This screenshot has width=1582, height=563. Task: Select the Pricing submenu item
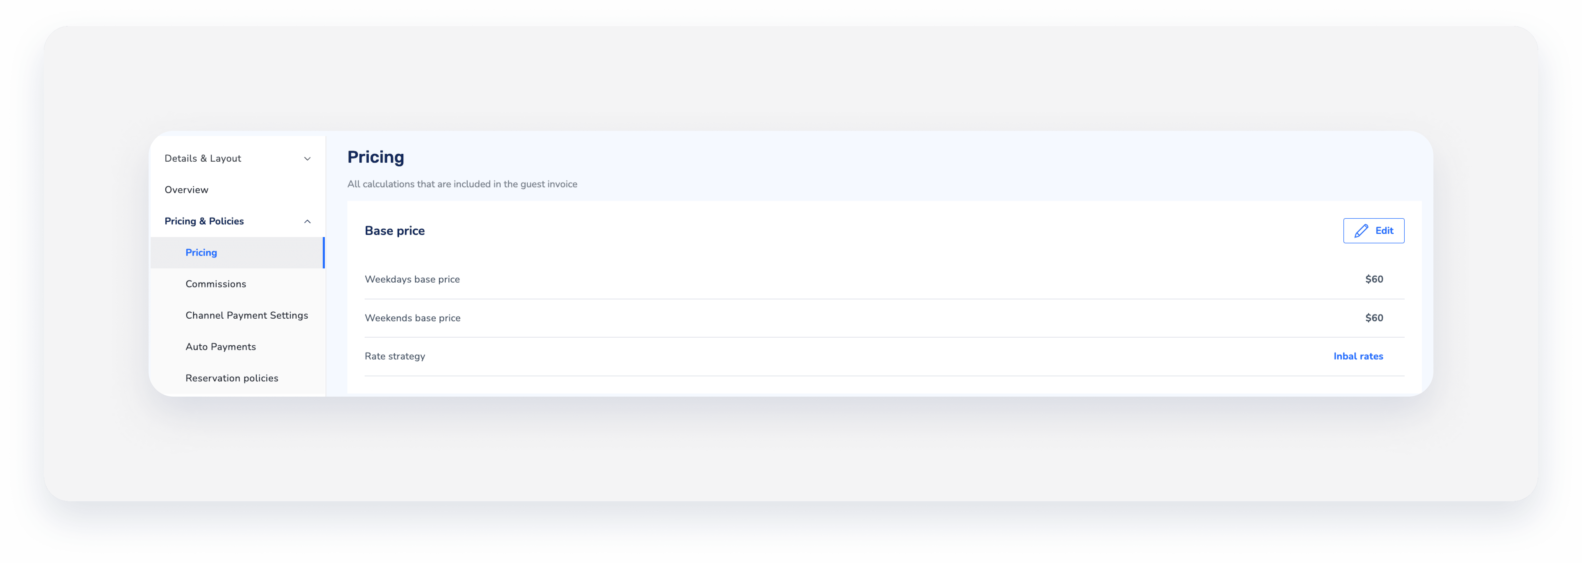coord(201,252)
